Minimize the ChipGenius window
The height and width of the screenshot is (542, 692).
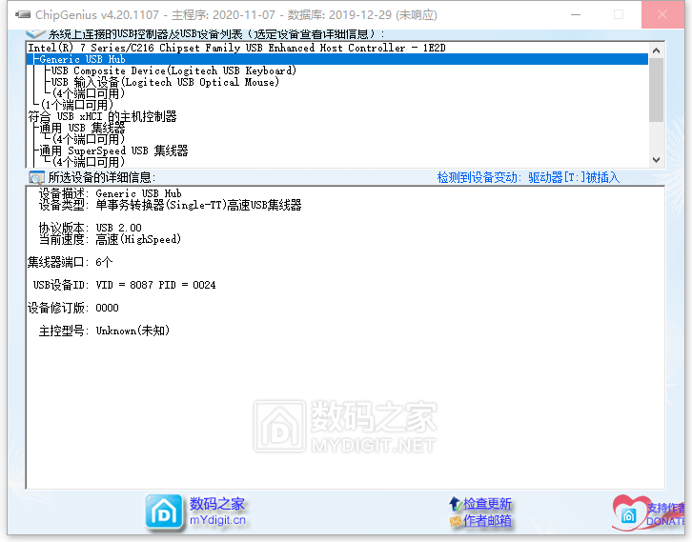click(x=576, y=14)
